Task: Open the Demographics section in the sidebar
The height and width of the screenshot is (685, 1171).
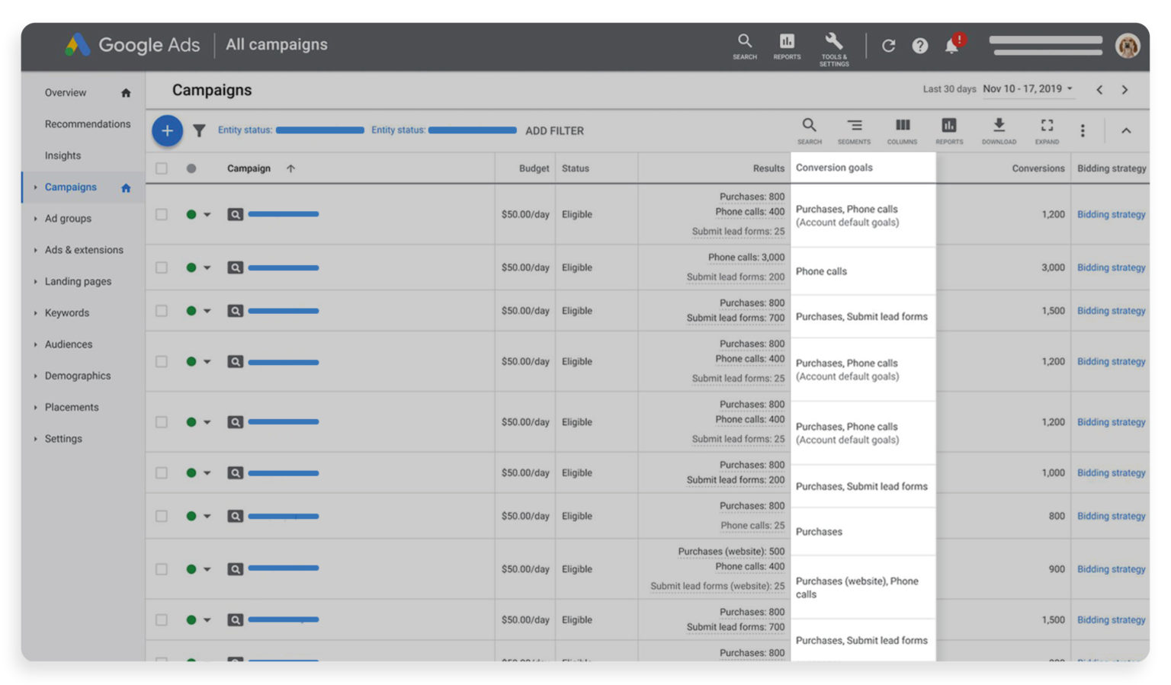Action: pos(77,375)
